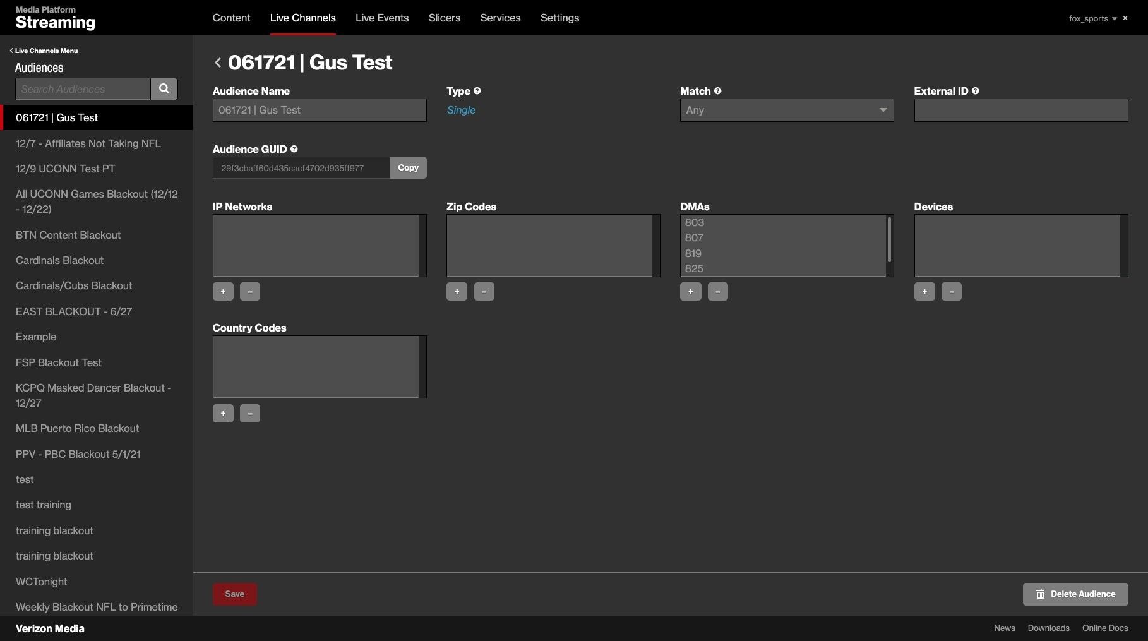Open the Audience GUID help icon
This screenshot has width=1148, height=641.
click(x=294, y=149)
